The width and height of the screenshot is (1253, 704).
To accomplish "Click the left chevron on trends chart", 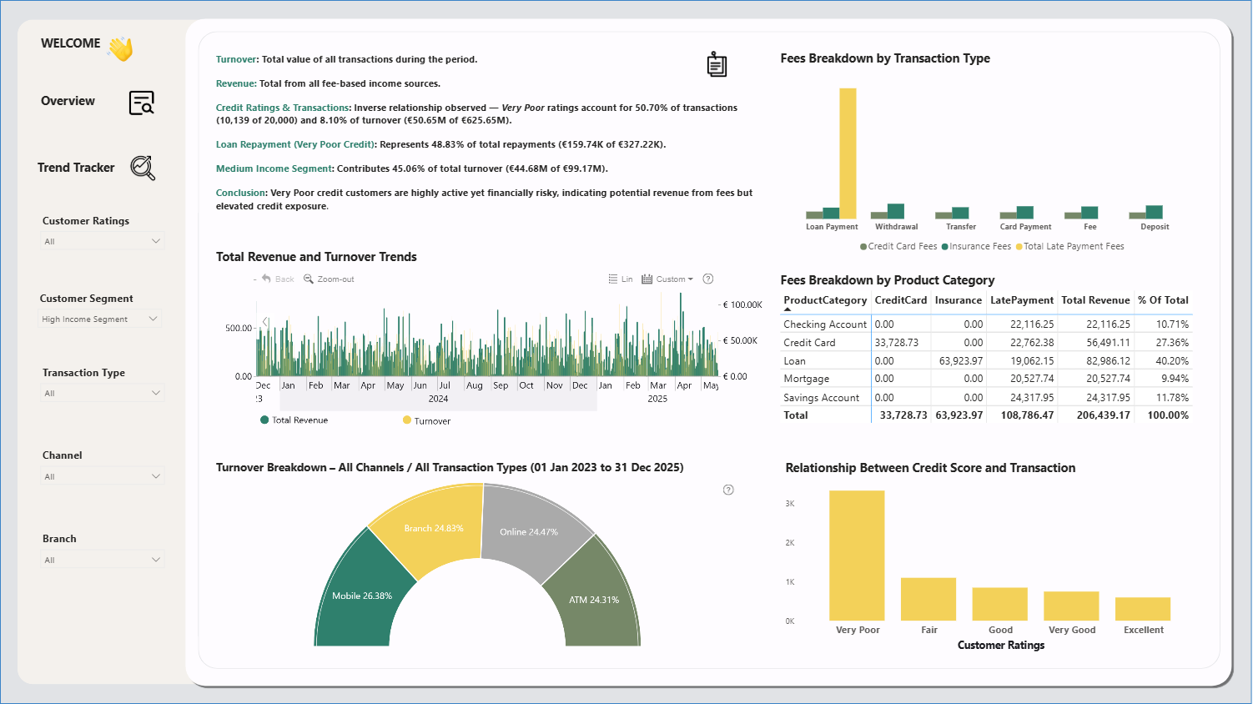I will pyautogui.click(x=265, y=321).
